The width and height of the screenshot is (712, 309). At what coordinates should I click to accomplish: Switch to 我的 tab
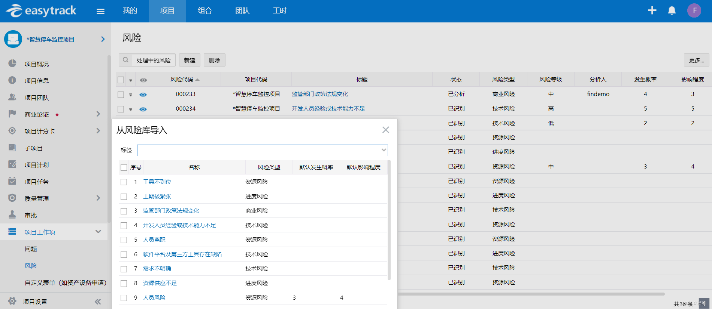(x=130, y=11)
